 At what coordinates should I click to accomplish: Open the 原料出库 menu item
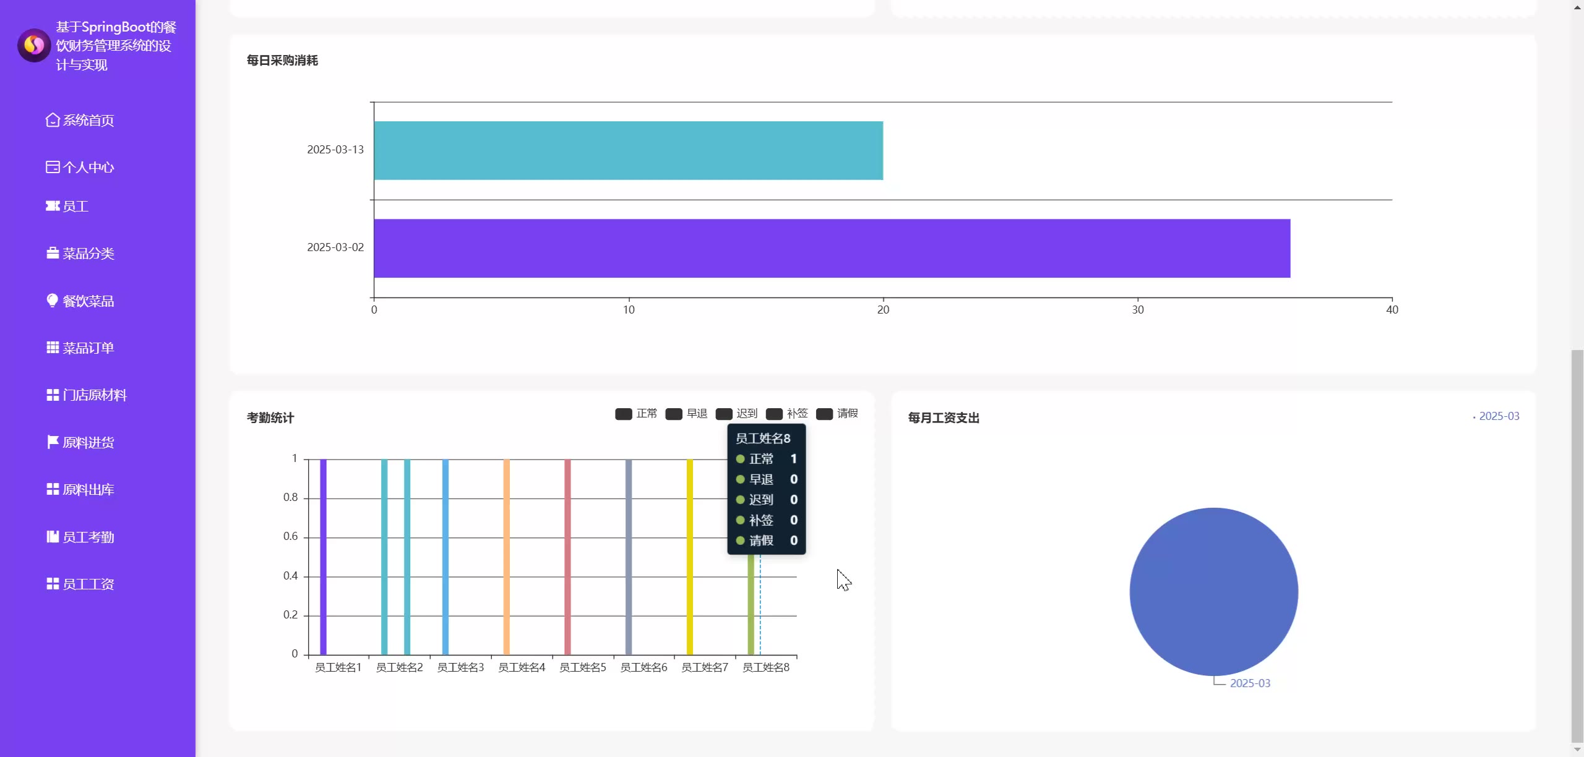point(88,490)
